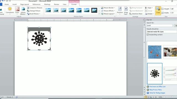Apply the black-framed picture style
The height and width of the screenshot is (99, 177).
tap(94, 10)
